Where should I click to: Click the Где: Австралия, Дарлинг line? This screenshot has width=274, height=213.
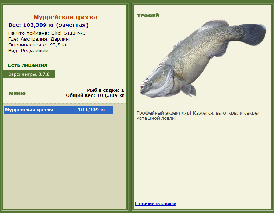40,39
